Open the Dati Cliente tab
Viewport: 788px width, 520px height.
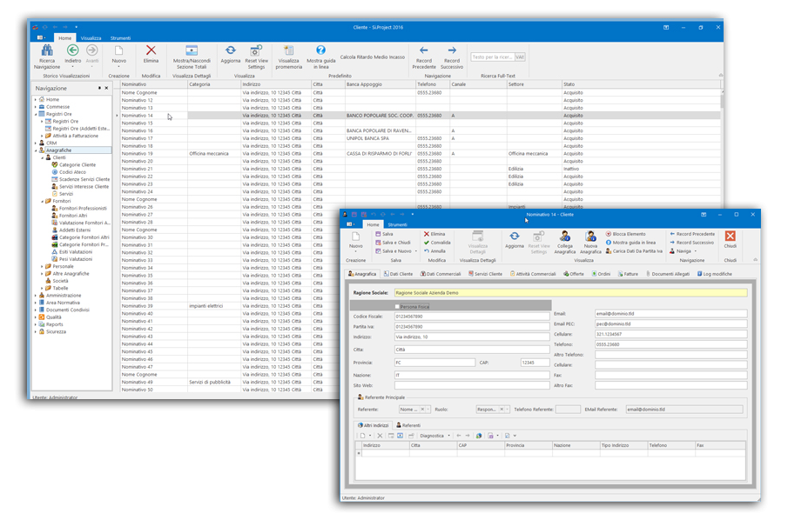(x=398, y=274)
